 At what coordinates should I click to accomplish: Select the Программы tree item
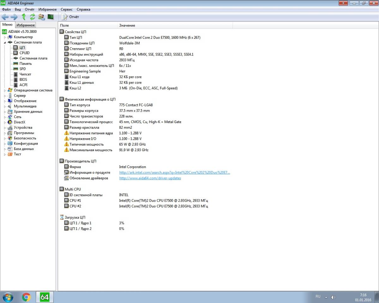[x=24, y=133]
